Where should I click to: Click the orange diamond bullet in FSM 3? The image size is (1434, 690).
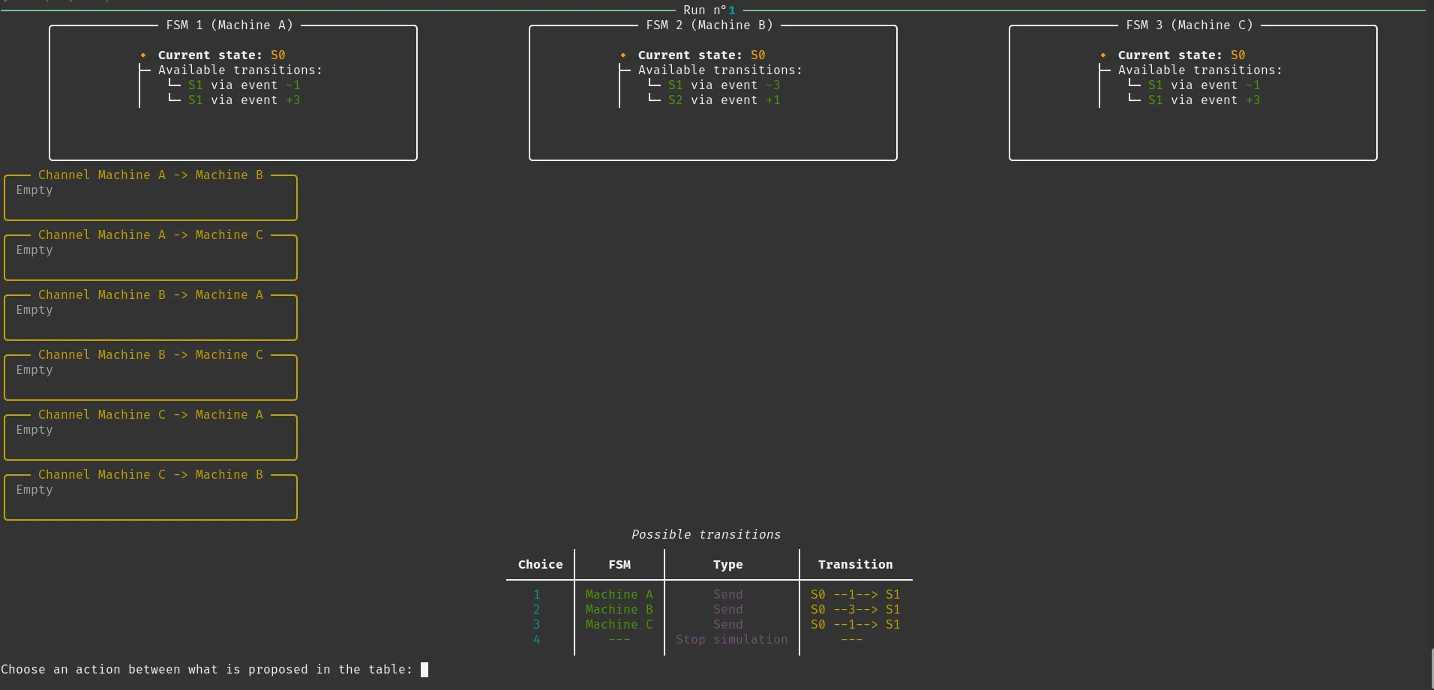[1103, 55]
